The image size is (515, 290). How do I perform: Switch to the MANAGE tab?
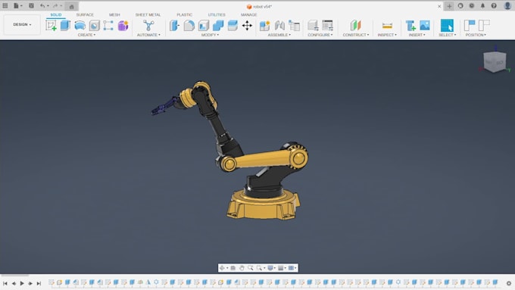point(248,15)
